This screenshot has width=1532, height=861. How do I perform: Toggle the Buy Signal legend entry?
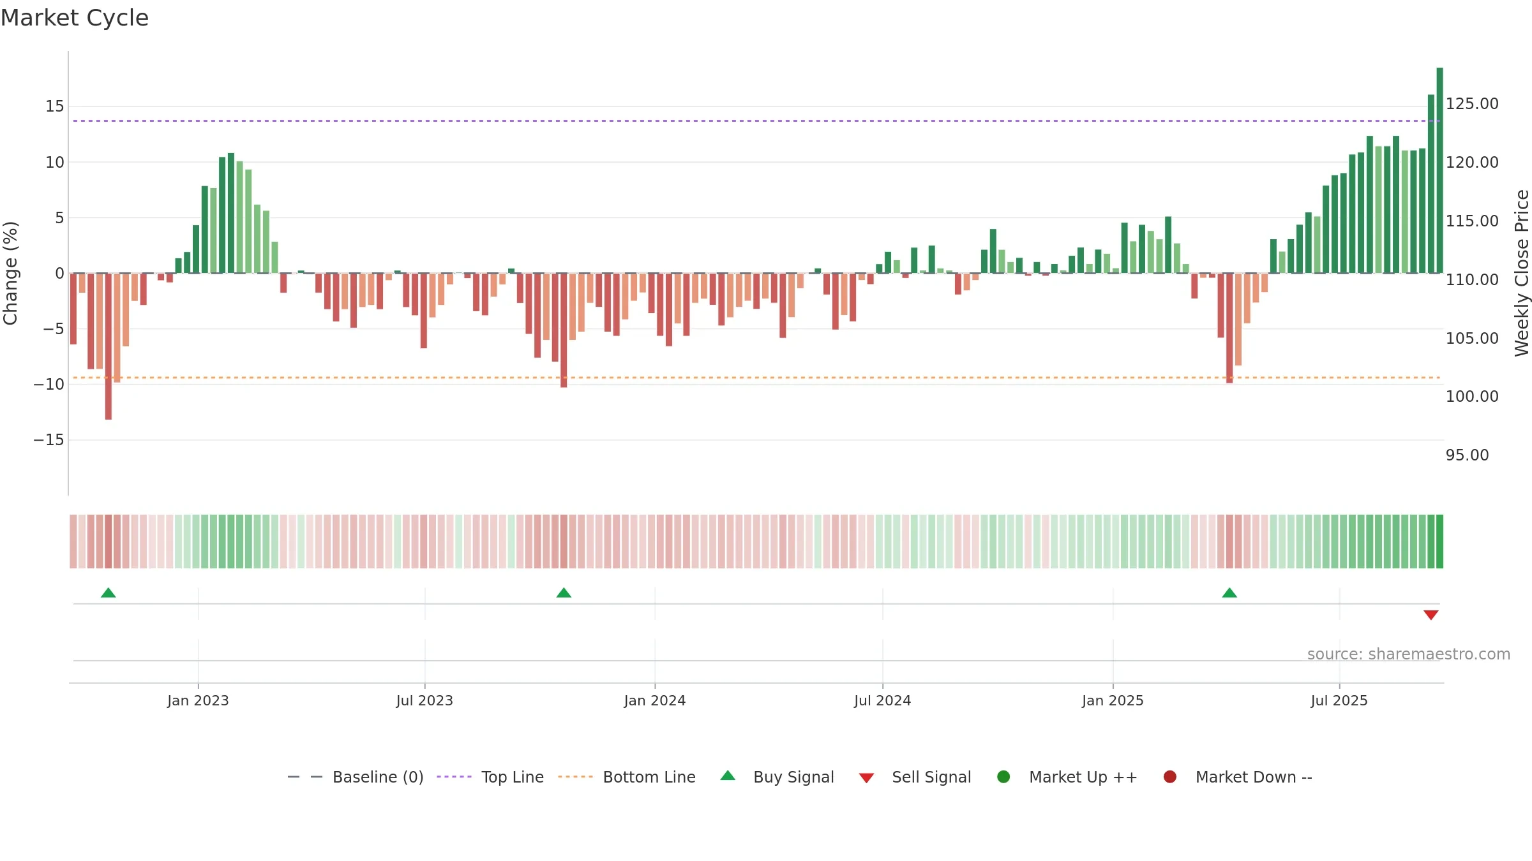[x=777, y=777]
